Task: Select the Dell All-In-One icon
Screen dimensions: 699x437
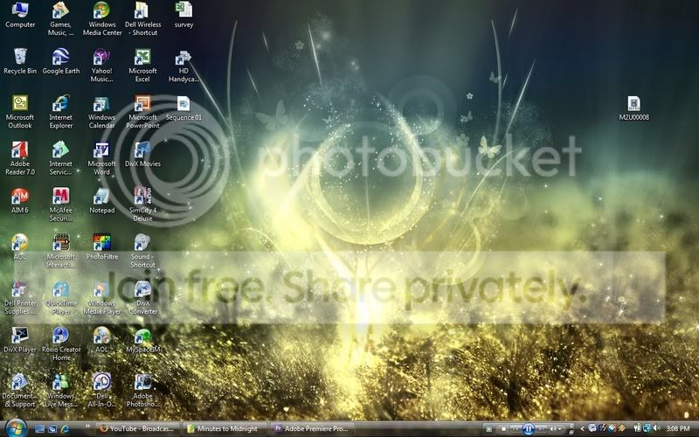Action: point(101,390)
